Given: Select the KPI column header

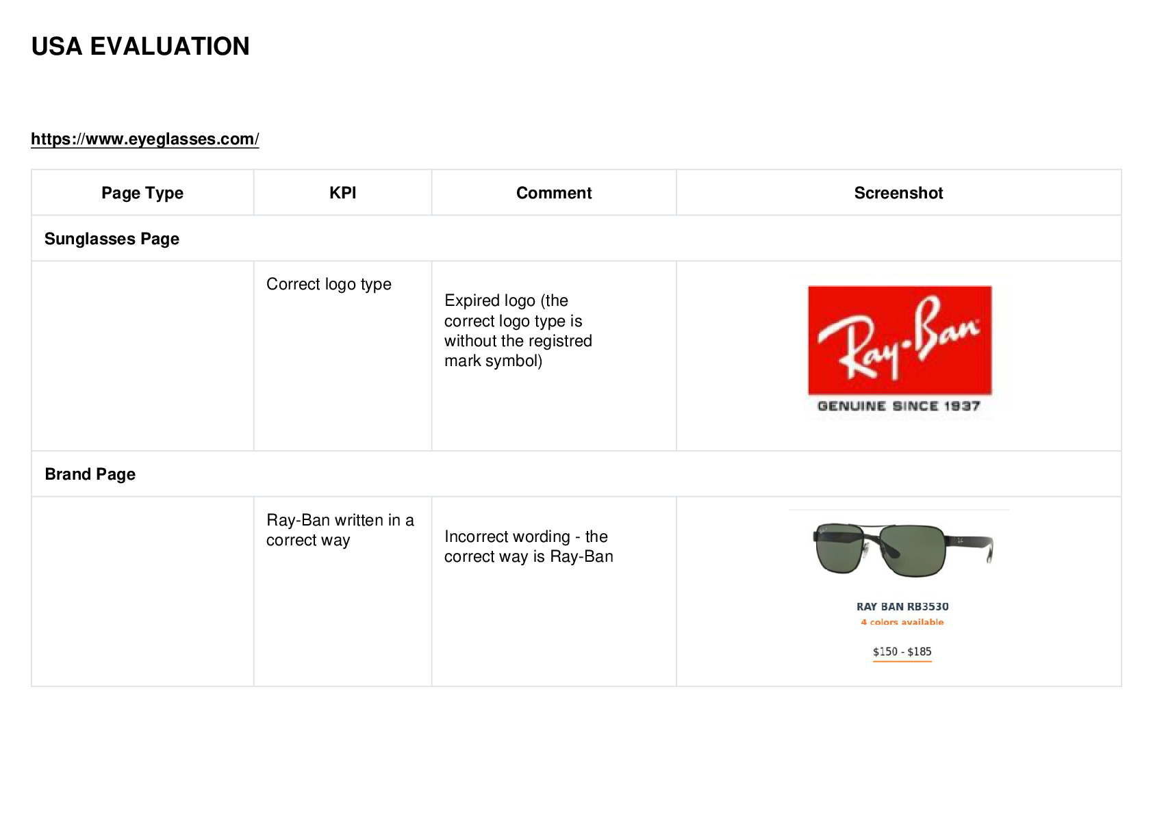Looking at the screenshot, I should [342, 193].
